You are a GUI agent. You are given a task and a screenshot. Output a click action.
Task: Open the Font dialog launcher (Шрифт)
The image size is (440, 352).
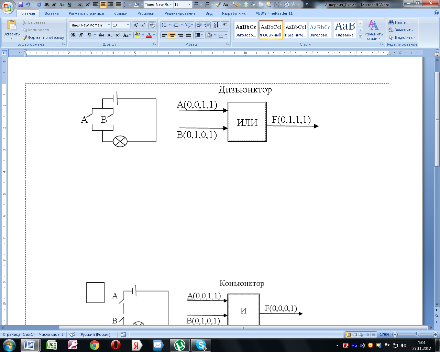point(154,44)
